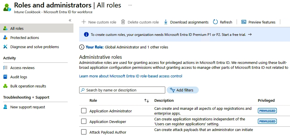Click the Intune Cookbook tenant subtitle
The width and height of the screenshot is (290, 135).
(x=53, y=12)
